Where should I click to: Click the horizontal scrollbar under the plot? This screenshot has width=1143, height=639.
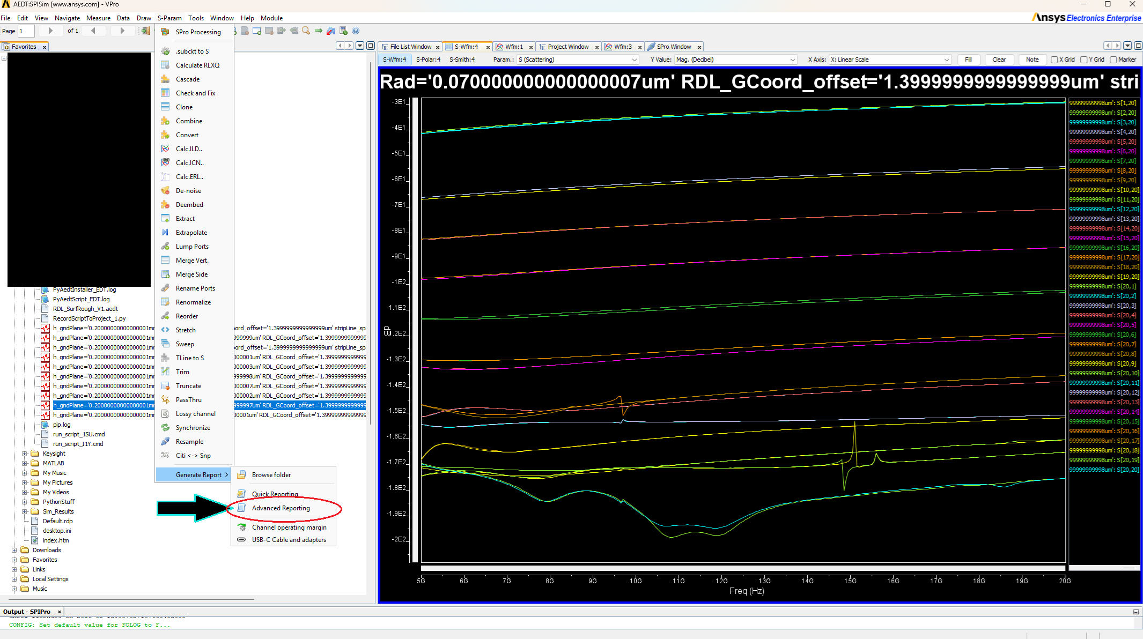point(742,568)
